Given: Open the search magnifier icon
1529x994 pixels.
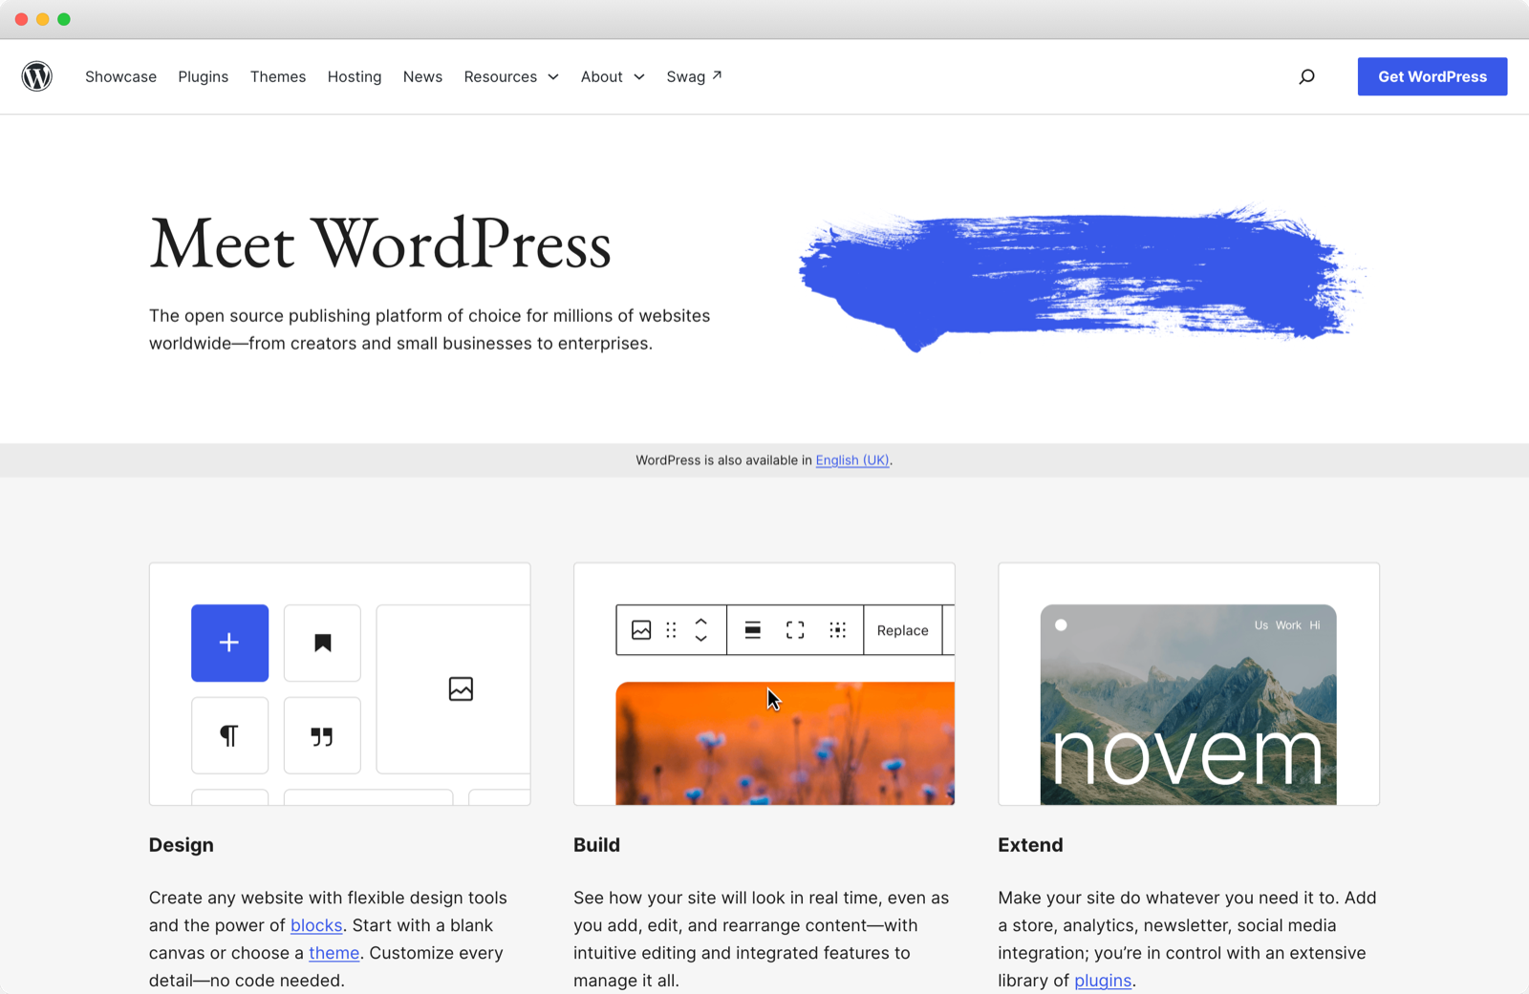Looking at the screenshot, I should coord(1306,76).
